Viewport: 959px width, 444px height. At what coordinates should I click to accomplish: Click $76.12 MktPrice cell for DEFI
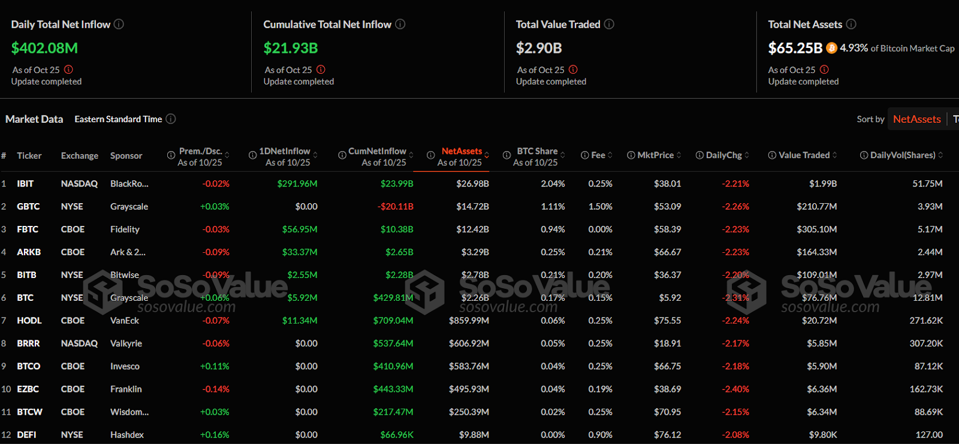668,434
